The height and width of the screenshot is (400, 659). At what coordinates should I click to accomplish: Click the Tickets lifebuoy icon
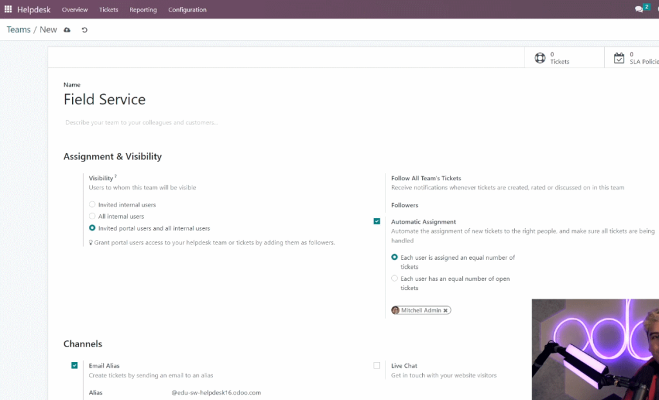[x=540, y=58]
